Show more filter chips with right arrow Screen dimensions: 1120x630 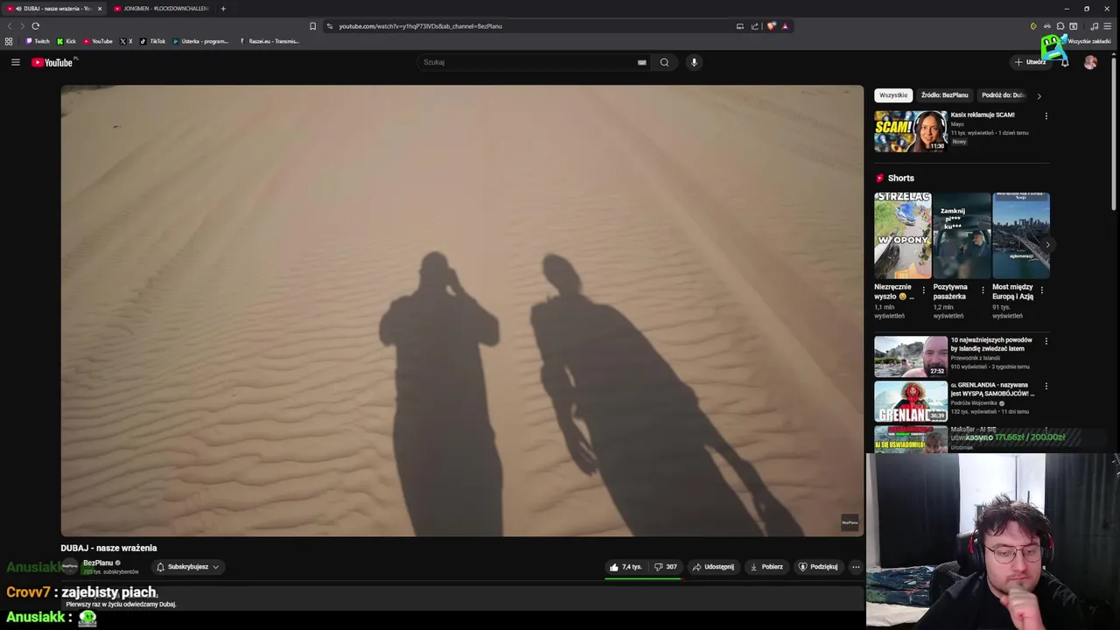pos(1039,95)
